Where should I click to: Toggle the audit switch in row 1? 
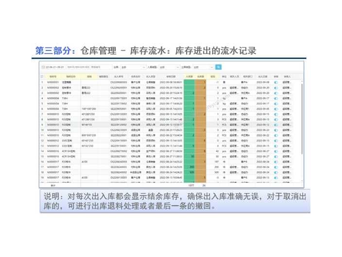276,82
